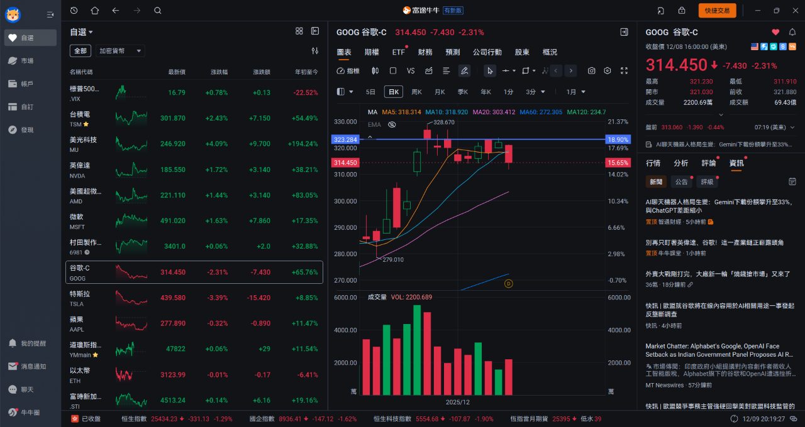Viewport: 805px width, 427px height.
Task: Select the cursor pointer tool
Action: coord(490,71)
